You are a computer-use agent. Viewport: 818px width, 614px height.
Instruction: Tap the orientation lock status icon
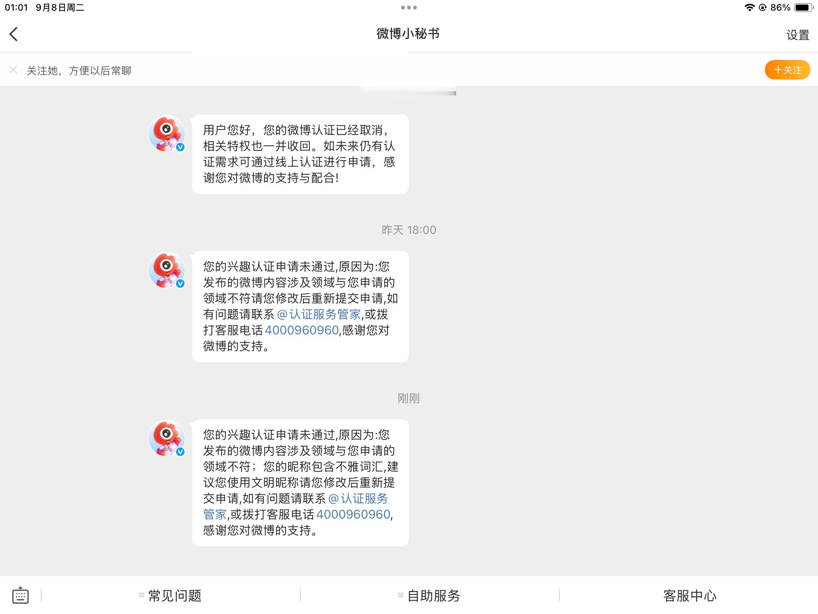coord(762,8)
